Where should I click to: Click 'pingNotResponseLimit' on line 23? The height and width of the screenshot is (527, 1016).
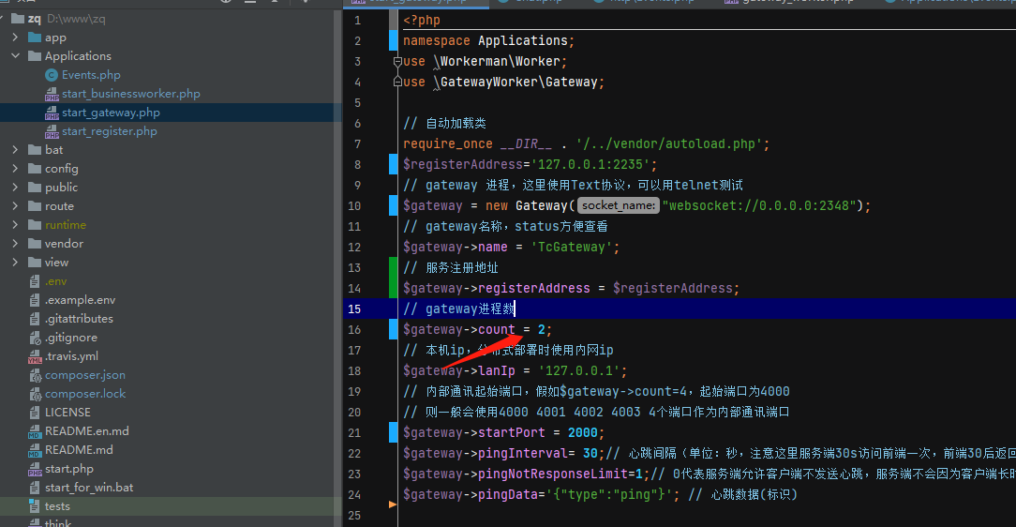[553, 474]
